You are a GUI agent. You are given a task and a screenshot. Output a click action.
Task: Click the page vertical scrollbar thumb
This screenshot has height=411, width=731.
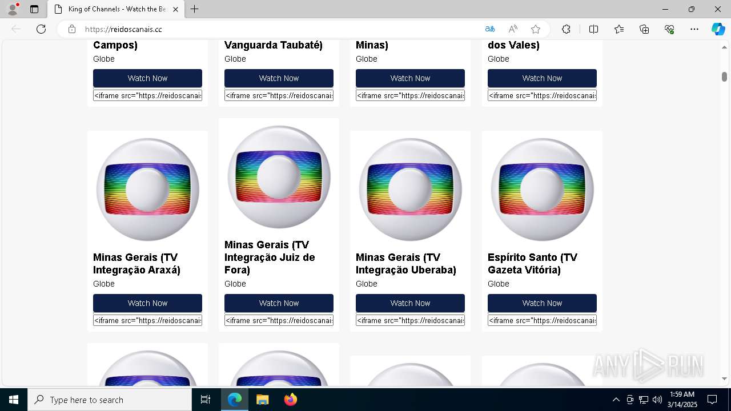724,76
